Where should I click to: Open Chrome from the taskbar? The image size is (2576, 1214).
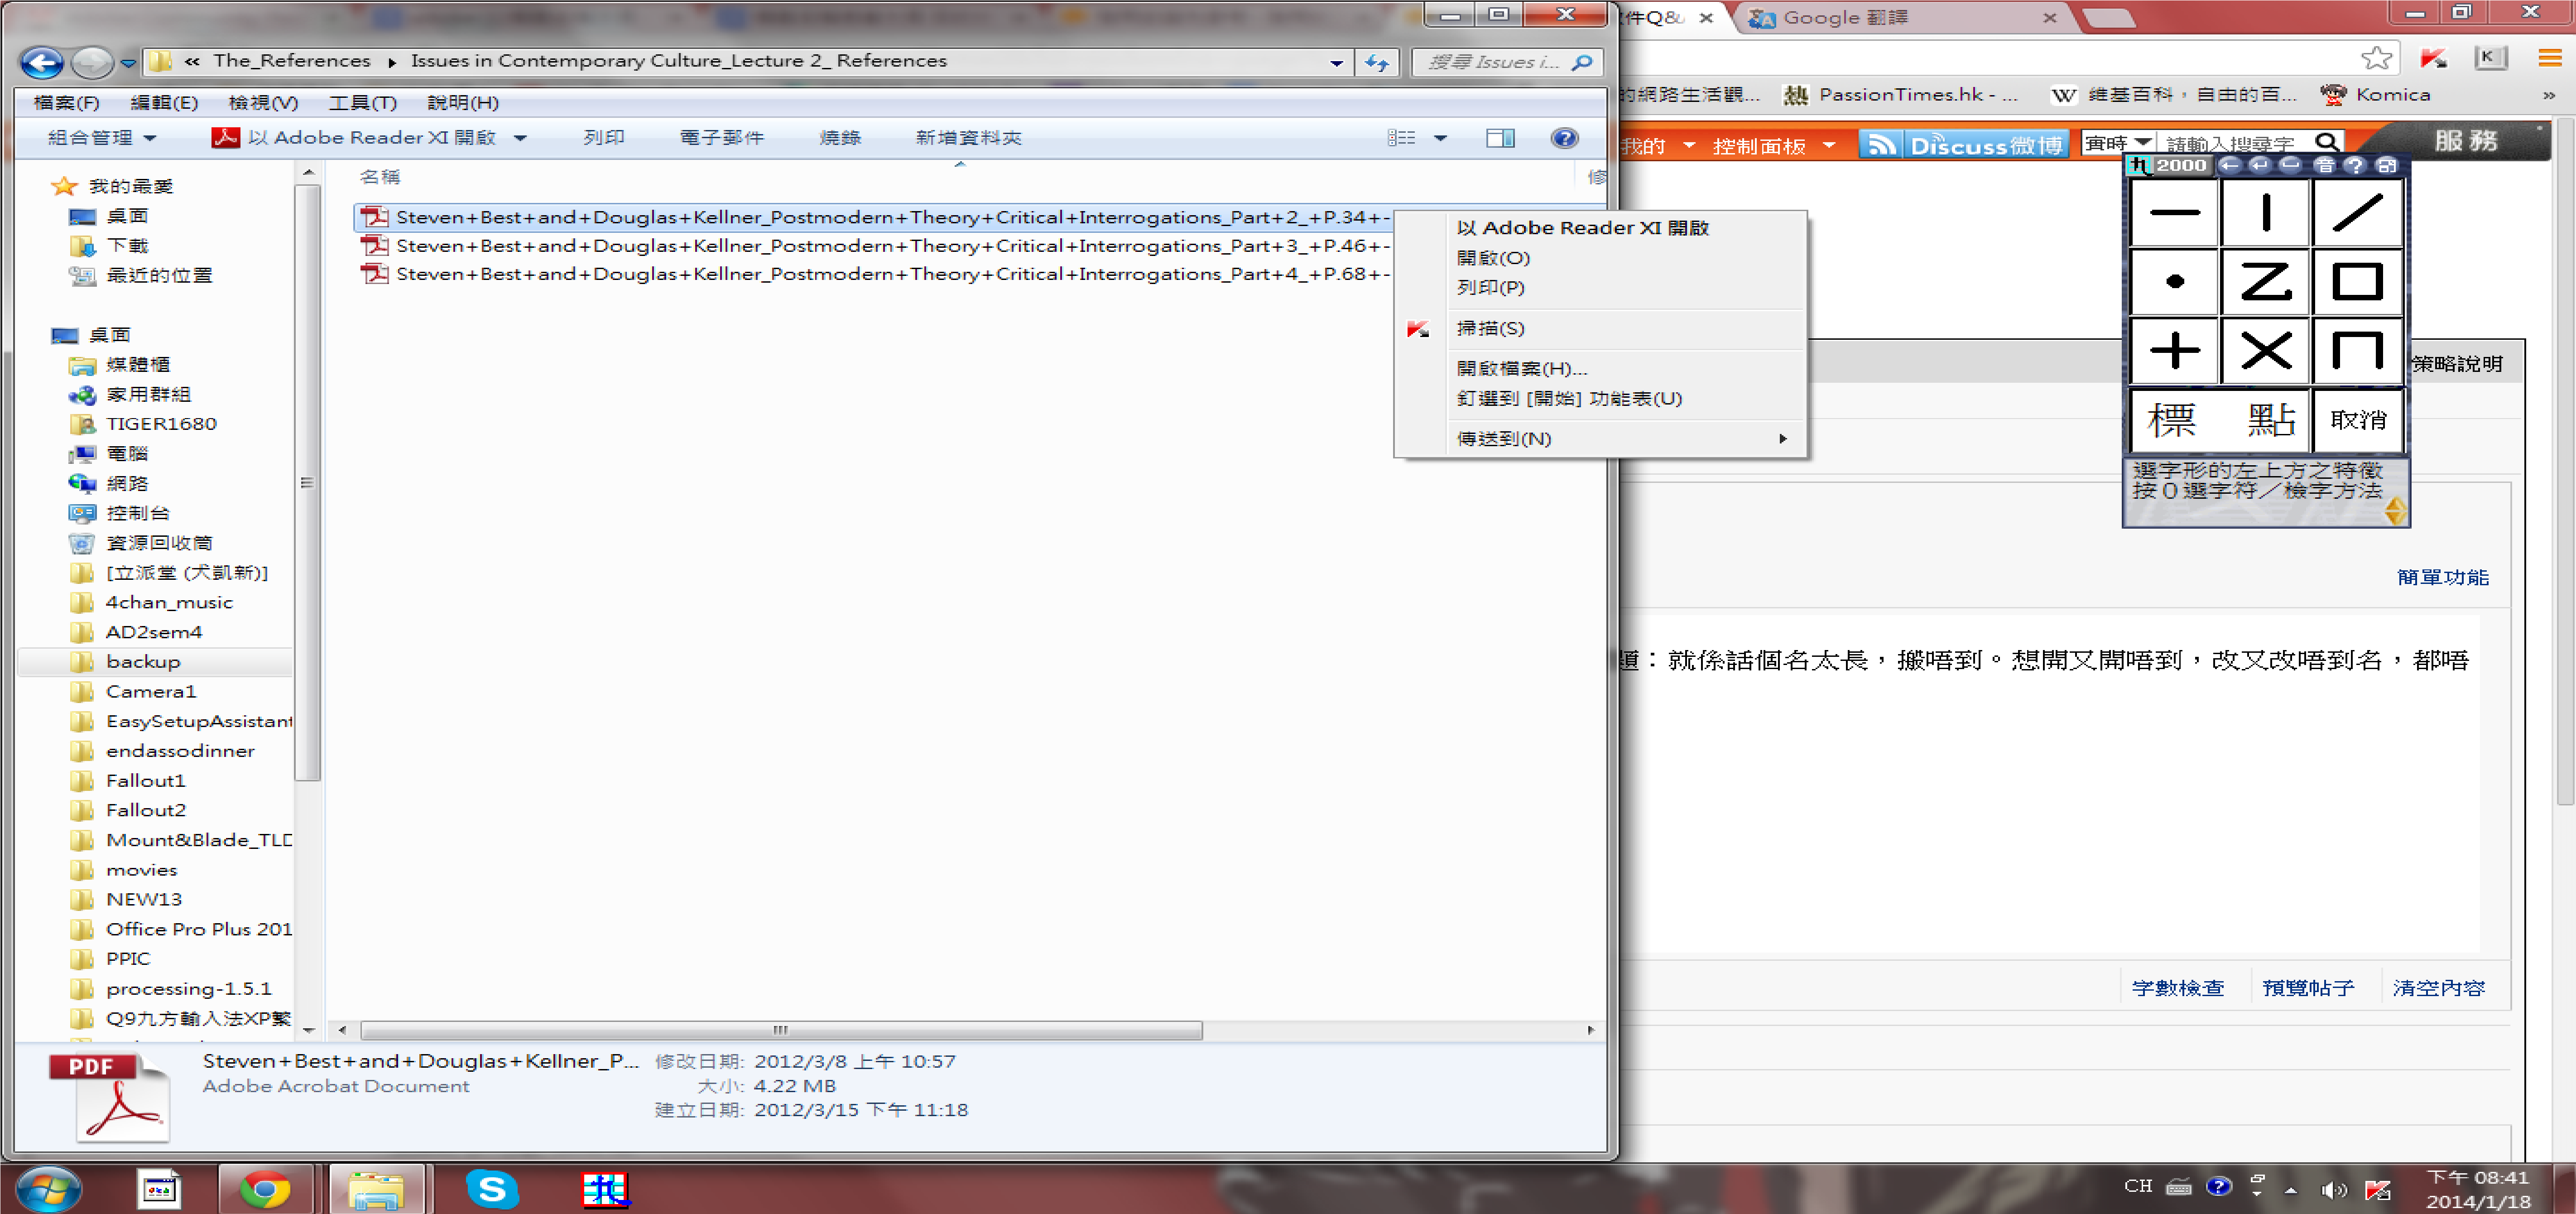[264, 1189]
